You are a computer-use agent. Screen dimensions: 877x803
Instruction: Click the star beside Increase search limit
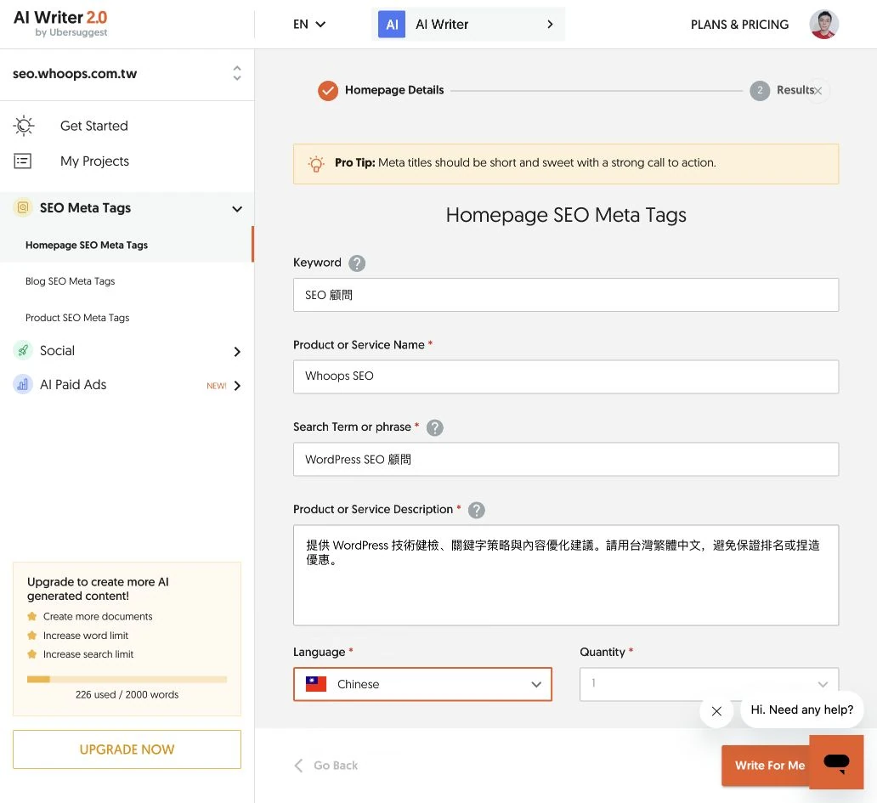coord(32,653)
